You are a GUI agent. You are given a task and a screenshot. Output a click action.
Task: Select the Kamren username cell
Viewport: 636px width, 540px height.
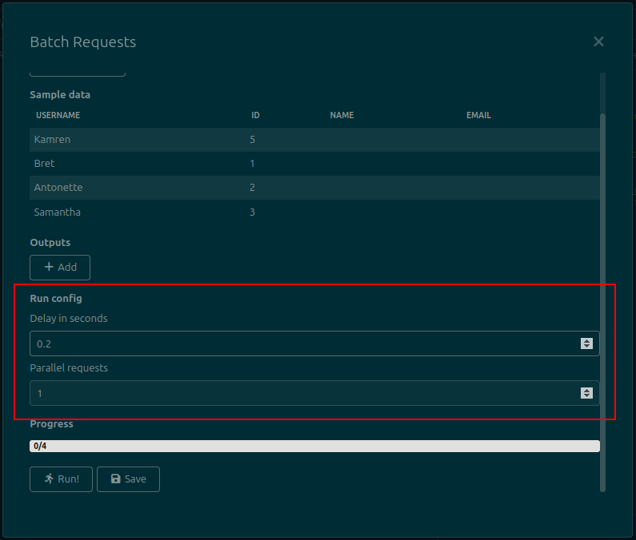click(x=52, y=139)
